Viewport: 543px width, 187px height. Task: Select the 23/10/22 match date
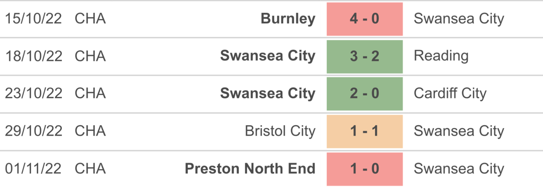click(x=33, y=93)
